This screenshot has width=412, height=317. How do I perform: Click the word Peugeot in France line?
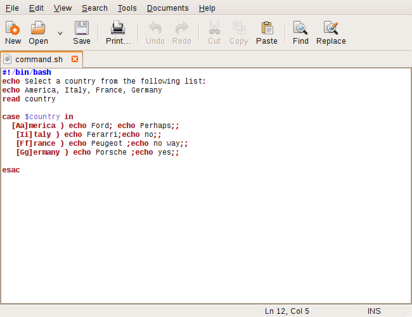tap(106, 143)
